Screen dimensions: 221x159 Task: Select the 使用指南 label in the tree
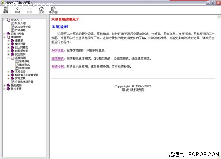coord(16,37)
